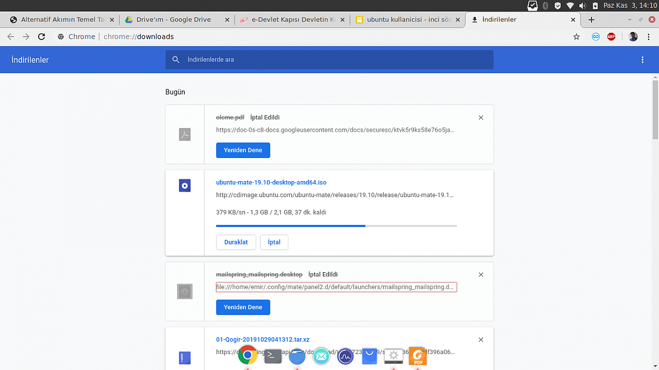Select the İndirilenler browser tab
Screen dimensions: 659x370
(x=523, y=20)
